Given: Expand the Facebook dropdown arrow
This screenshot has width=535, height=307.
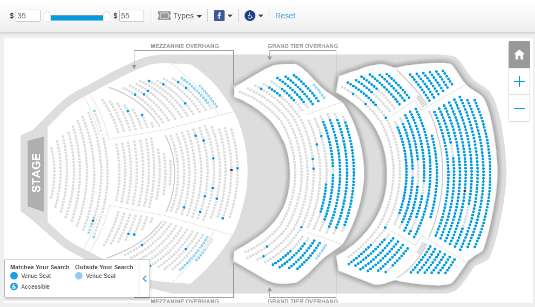Looking at the screenshot, I should point(230,16).
